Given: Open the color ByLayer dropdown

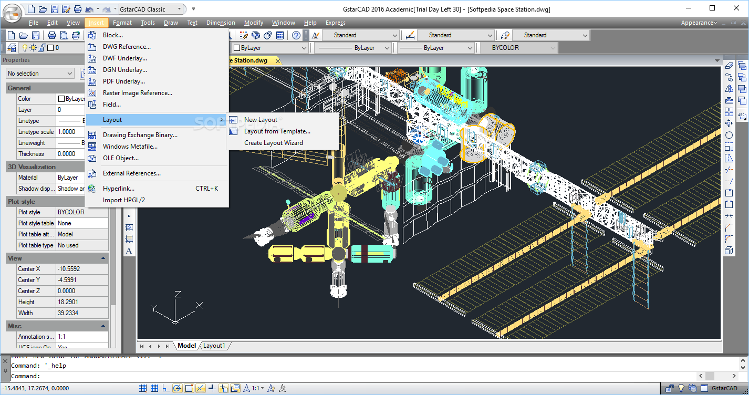Looking at the screenshot, I should coord(269,48).
